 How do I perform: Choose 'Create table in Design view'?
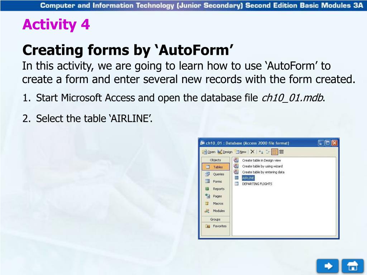pyautogui.click(x=261, y=160)
